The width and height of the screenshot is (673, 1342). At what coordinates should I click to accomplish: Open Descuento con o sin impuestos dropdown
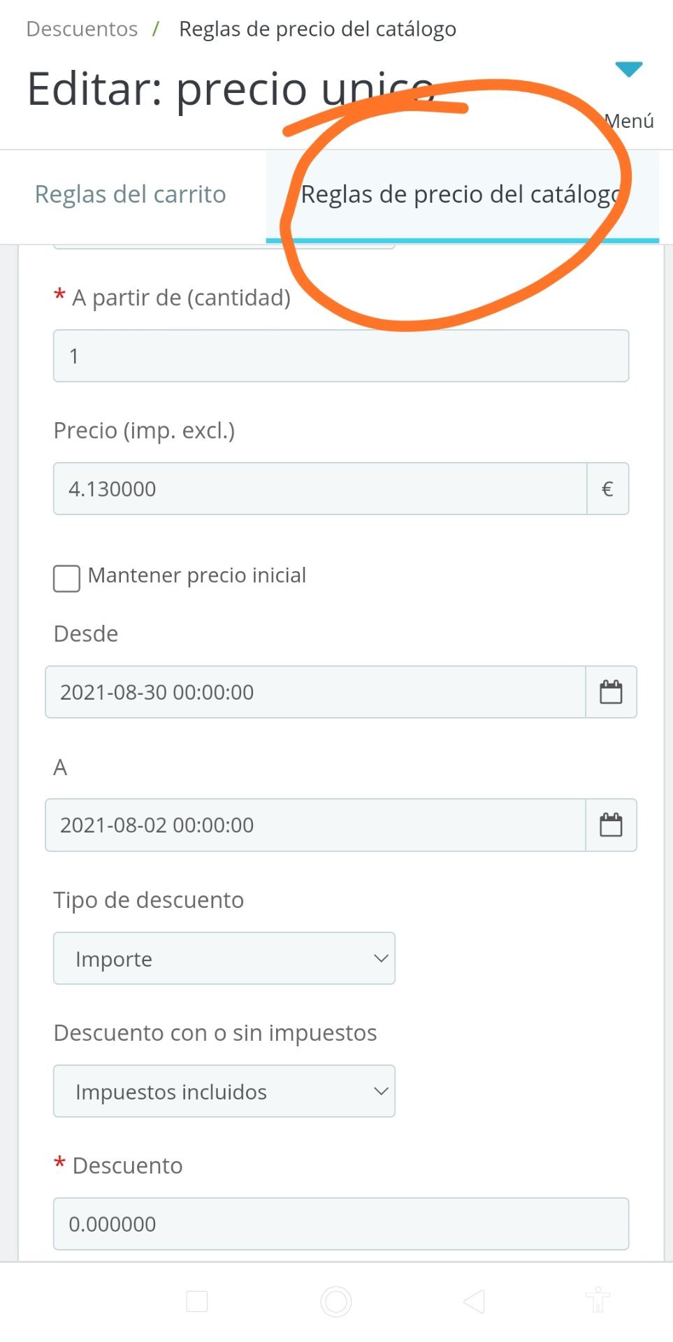coord(224,1091)
